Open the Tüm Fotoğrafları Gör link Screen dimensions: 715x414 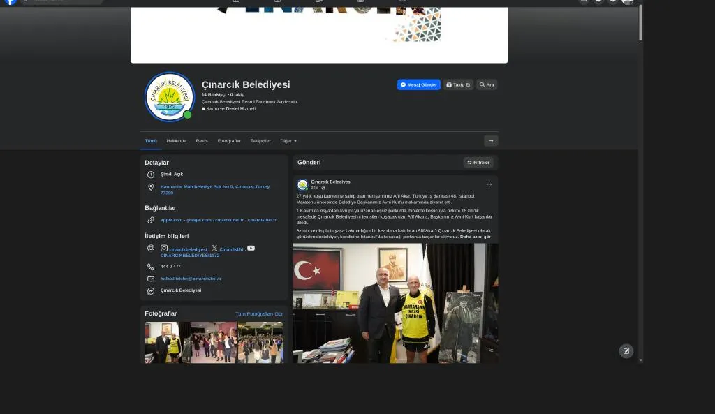tap(259, 314)
